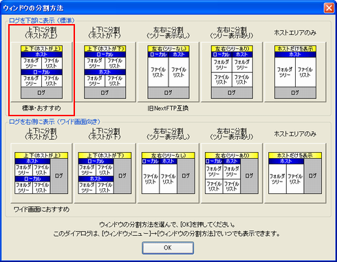This screenshot has height=262, width=337.
Task: Click the 標準・おすすめ label
Action: pyautogui.click(x=41, y=108)
